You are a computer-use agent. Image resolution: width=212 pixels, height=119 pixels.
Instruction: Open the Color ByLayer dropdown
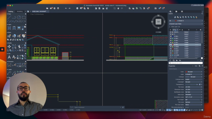pos(194,72)
